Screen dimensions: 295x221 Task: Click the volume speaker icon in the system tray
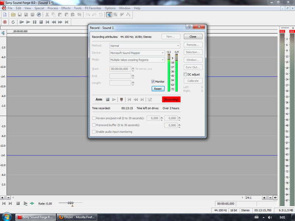270,217
